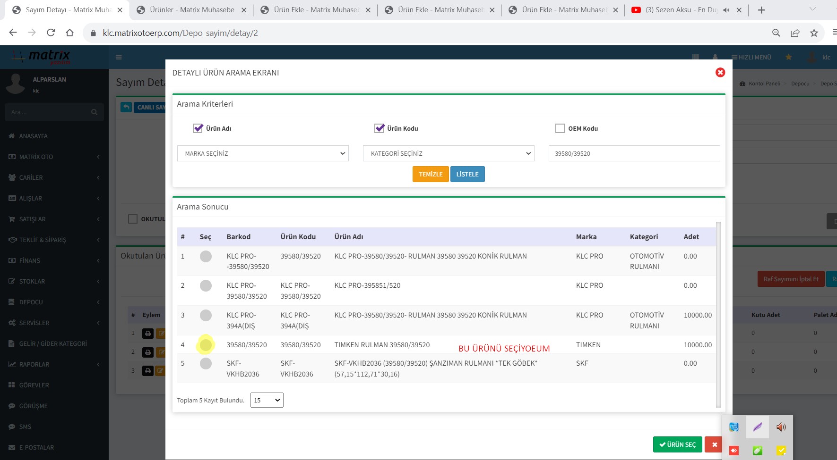This screenshot has height=460, width=837.
Task: Reload the page with browser refresh icon
Action: 51,33
